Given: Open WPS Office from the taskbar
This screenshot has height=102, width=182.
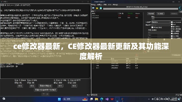Looking at the screenshot, I should pyautogui.click(x=112, y=99).
